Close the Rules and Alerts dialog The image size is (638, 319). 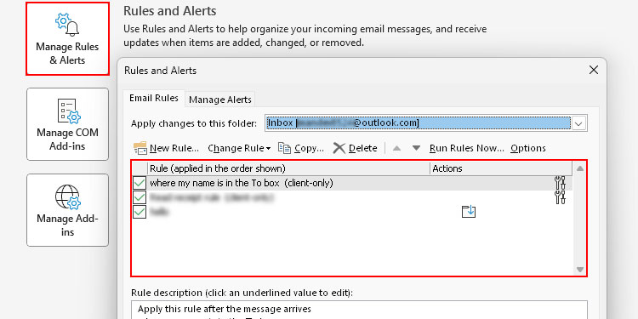coord(594,70)
